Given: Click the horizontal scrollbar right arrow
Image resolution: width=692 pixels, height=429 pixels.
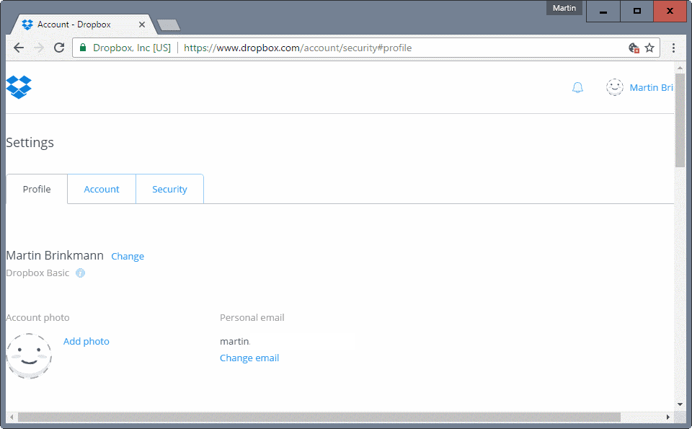Looking at the screenshot, I should pos(668,417).
